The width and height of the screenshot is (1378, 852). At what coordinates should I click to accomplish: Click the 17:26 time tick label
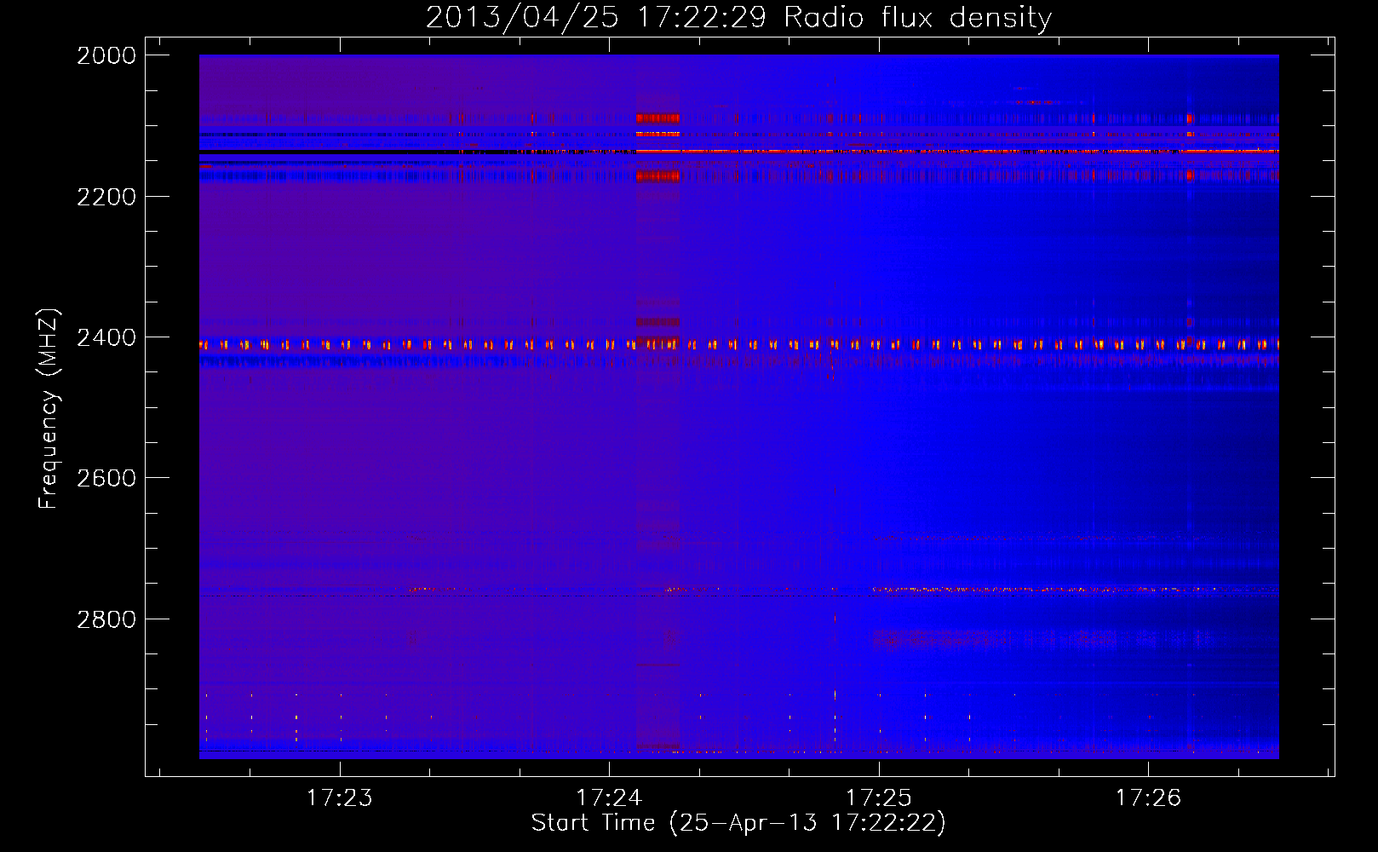click(x=1149, y=797)
